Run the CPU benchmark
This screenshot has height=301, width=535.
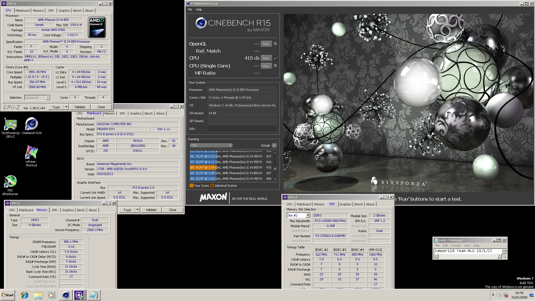click(266, 58)
